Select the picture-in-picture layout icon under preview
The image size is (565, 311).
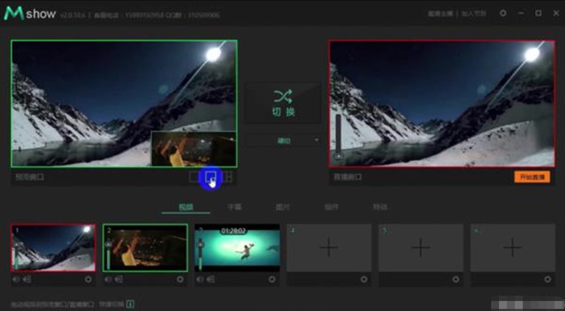(211, 177)
